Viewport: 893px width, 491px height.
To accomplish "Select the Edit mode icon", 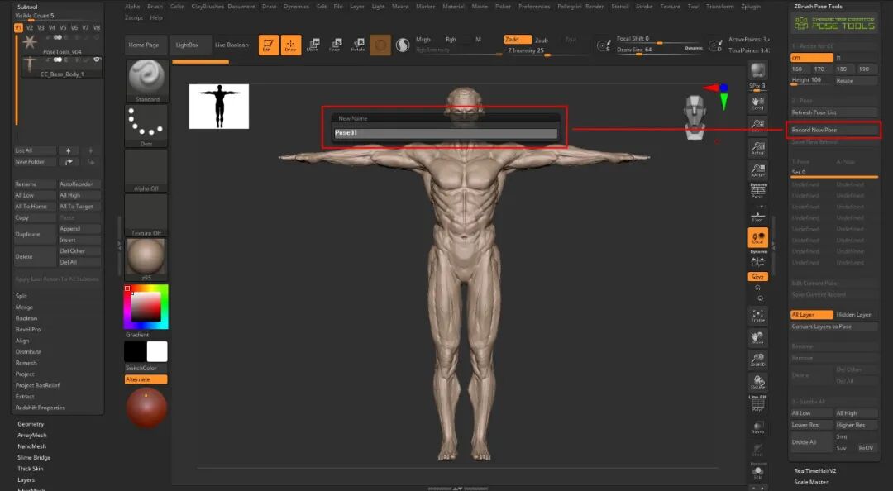I will tap(268, 45).
